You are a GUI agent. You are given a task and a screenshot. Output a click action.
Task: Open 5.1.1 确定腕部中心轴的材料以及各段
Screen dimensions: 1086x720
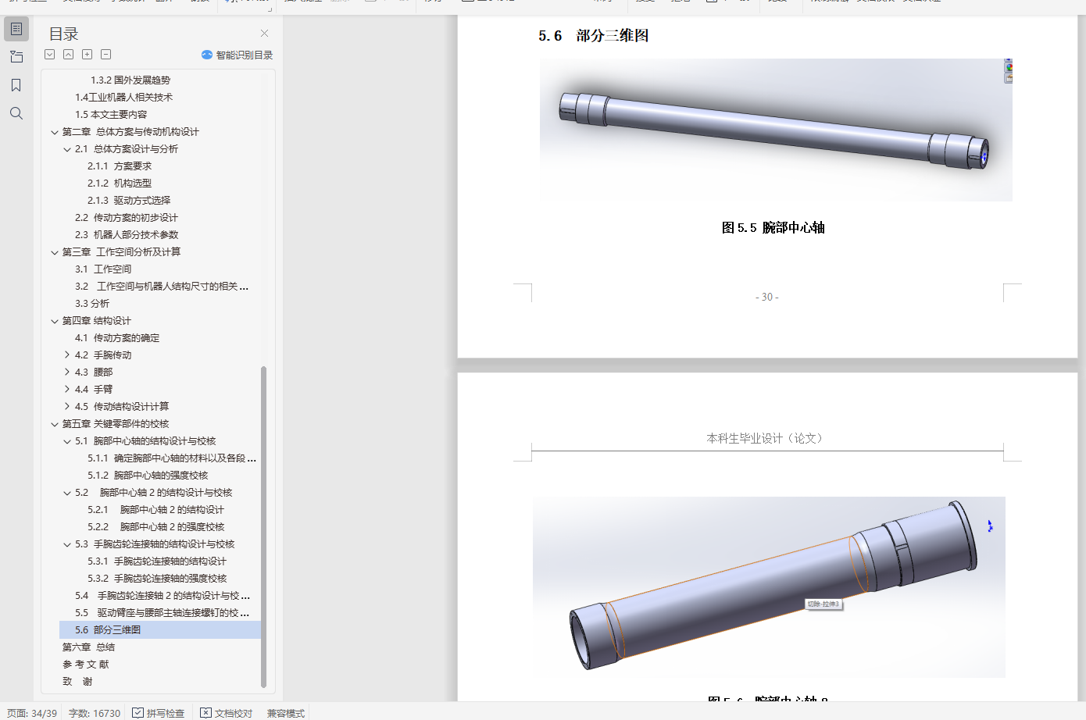point(172,458)
